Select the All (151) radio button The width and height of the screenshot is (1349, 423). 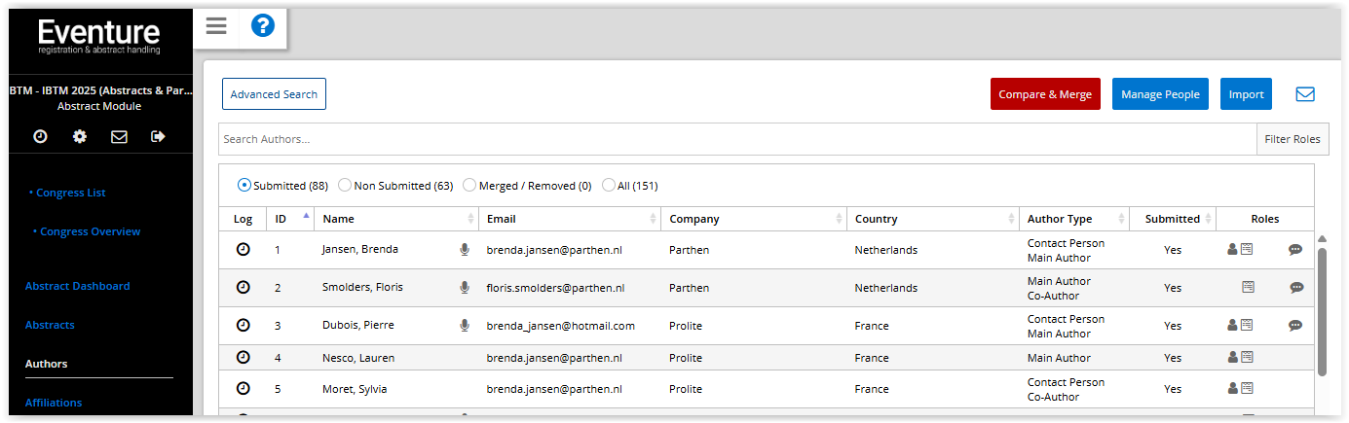tap(609, 186)
